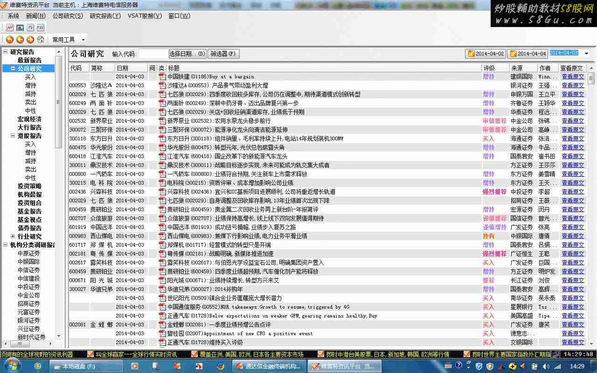Open the PDF icon for 三聚环保 (300072) report
The width and height of the screenshot is (597, 373).
[x=162, y=130]
